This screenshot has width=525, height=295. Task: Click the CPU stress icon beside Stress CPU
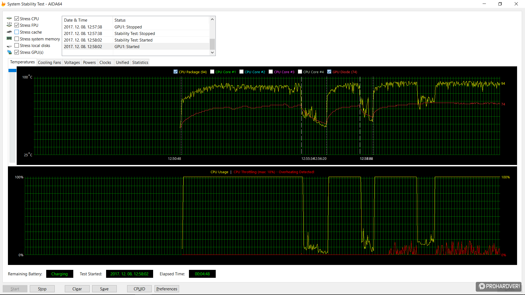(x=9, y=19)
